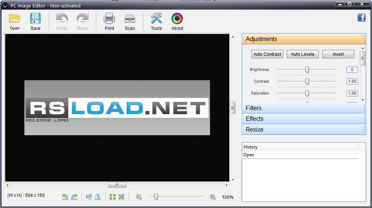This screenshot has height=208, width=372.
Task: Zoom out with the minus magnifier
Action: click(139, 197)
